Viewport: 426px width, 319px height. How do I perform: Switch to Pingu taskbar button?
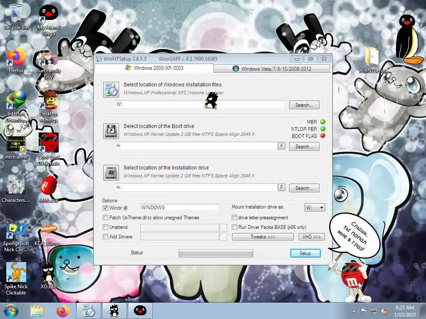point(140,311)
